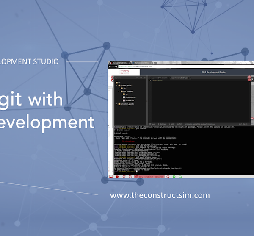The width and height of the screenshot is (254, 236).
Task: Click the green chat bubbles icon
Action: tap(180, 177)
